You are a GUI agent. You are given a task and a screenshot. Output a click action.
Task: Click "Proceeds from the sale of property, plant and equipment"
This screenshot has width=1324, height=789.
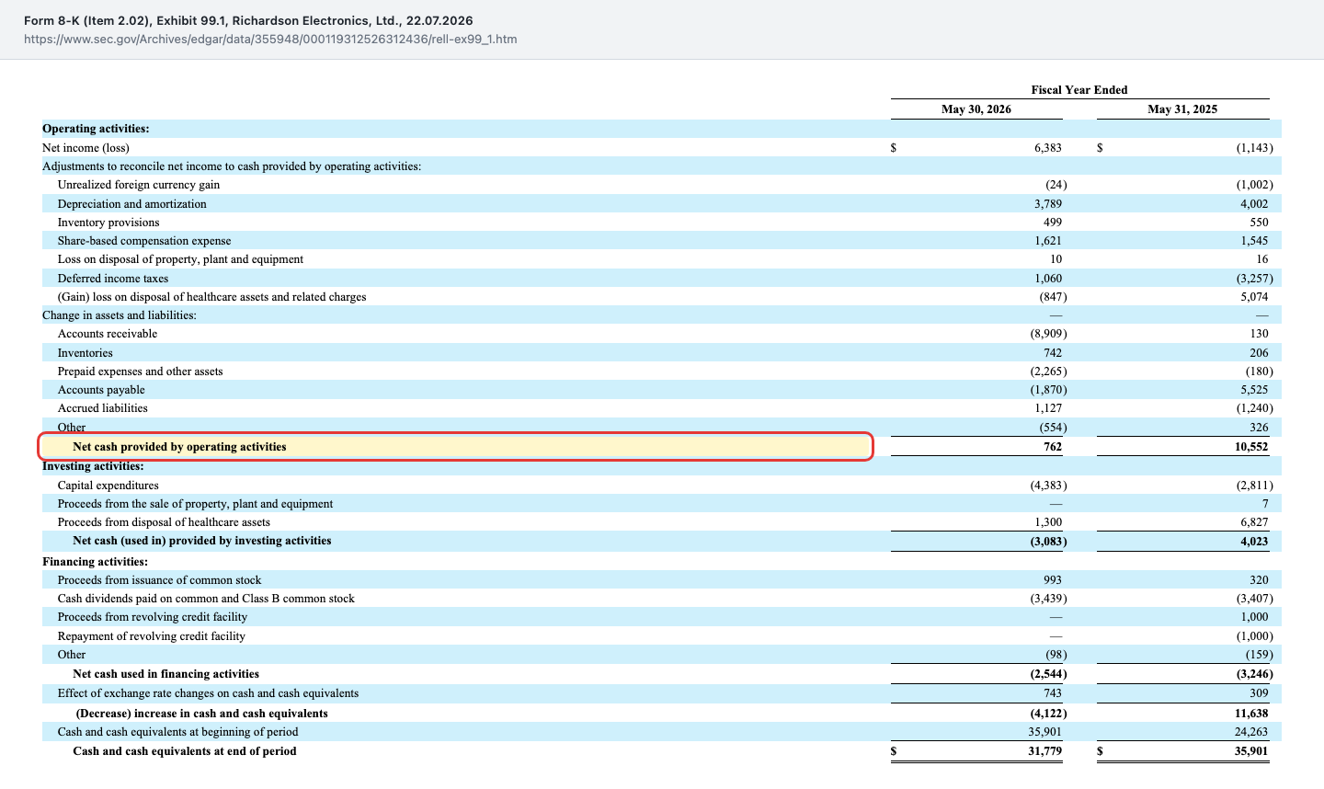[196, 504]
